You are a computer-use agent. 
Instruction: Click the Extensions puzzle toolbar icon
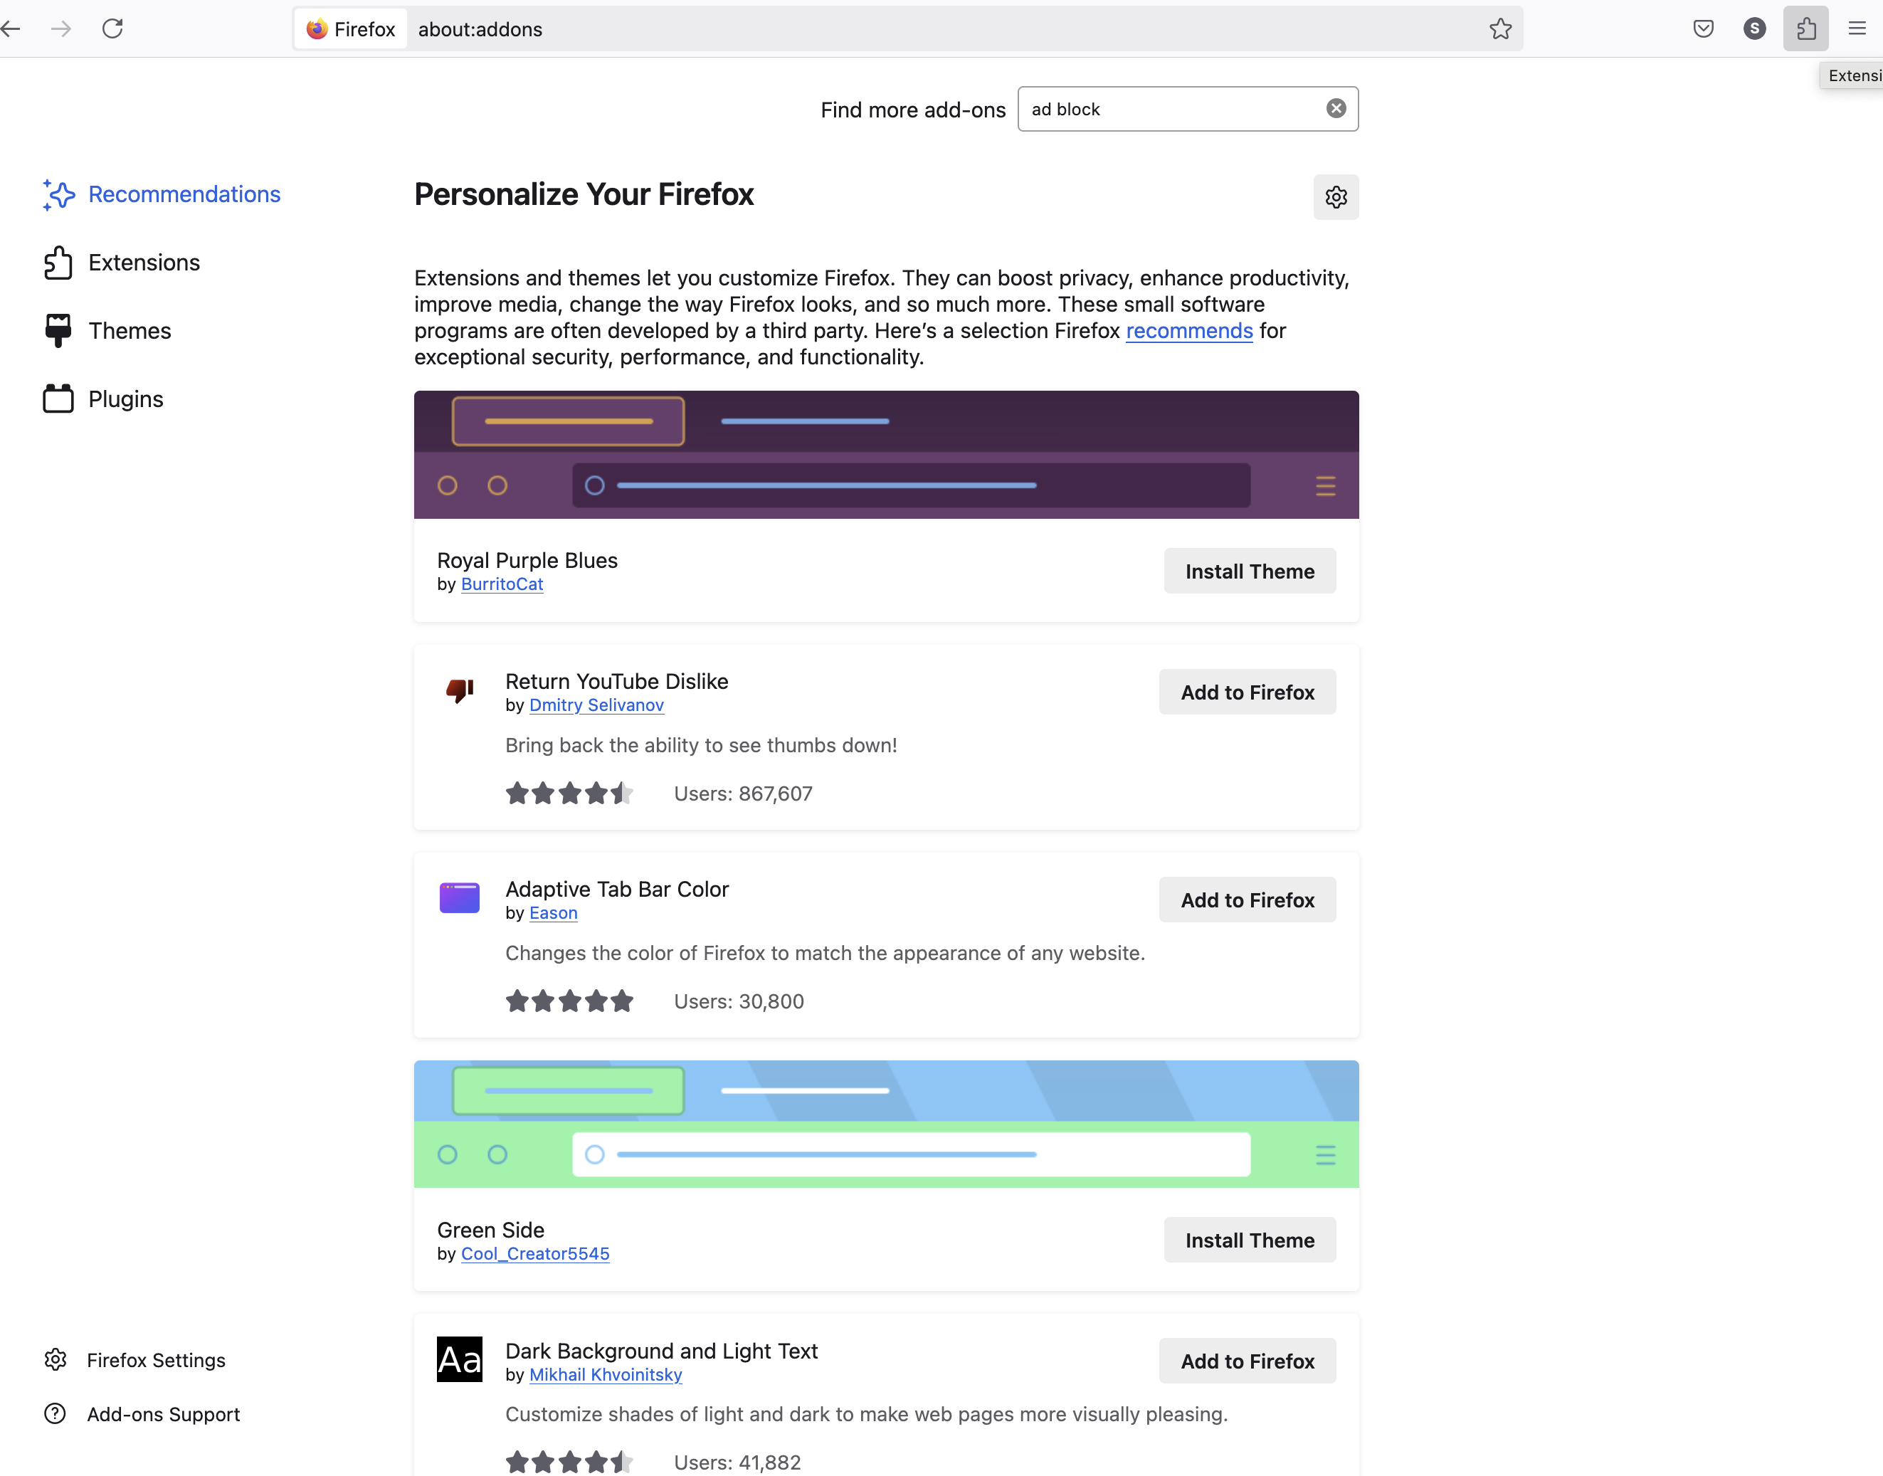[x=1805, y=28]
